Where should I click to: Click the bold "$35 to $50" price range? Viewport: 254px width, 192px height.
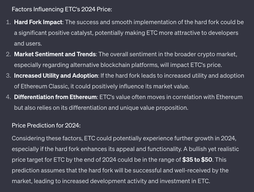pos(197,160)
